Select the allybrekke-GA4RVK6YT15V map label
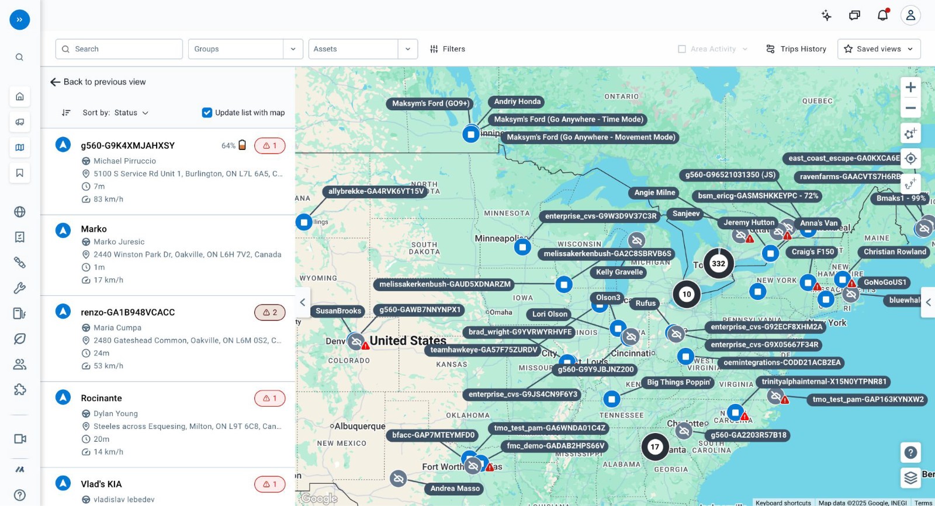The image size is (935, 506). [376, 191]
